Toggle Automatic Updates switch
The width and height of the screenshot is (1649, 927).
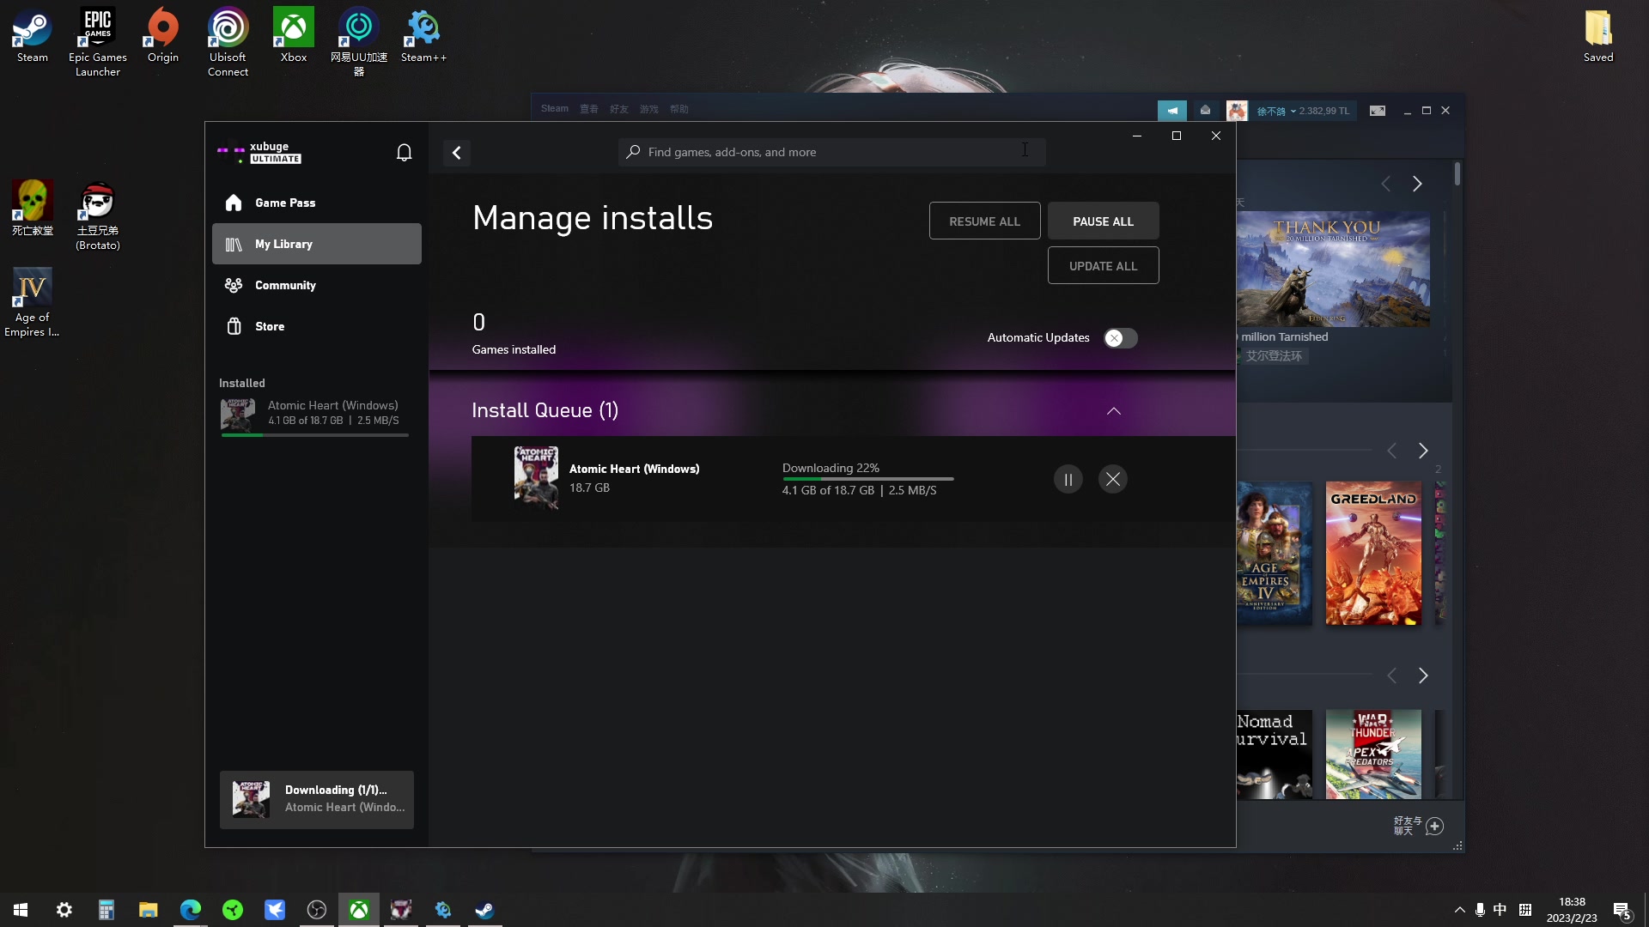(x=1120, y=338)
